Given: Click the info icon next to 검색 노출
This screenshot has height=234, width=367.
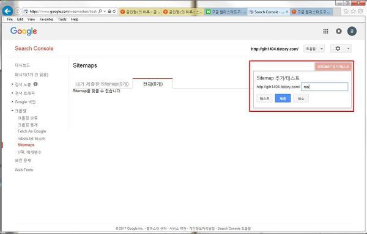Looking at the screenshot, I should point(35,84).
